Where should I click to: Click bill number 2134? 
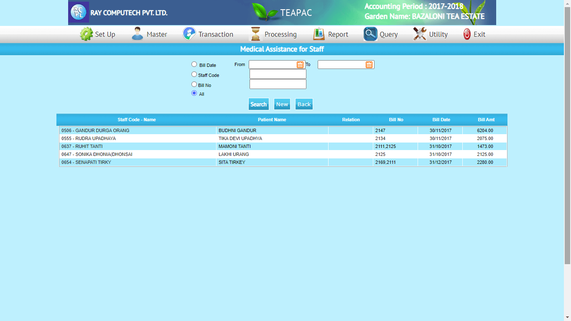[380, 138]
